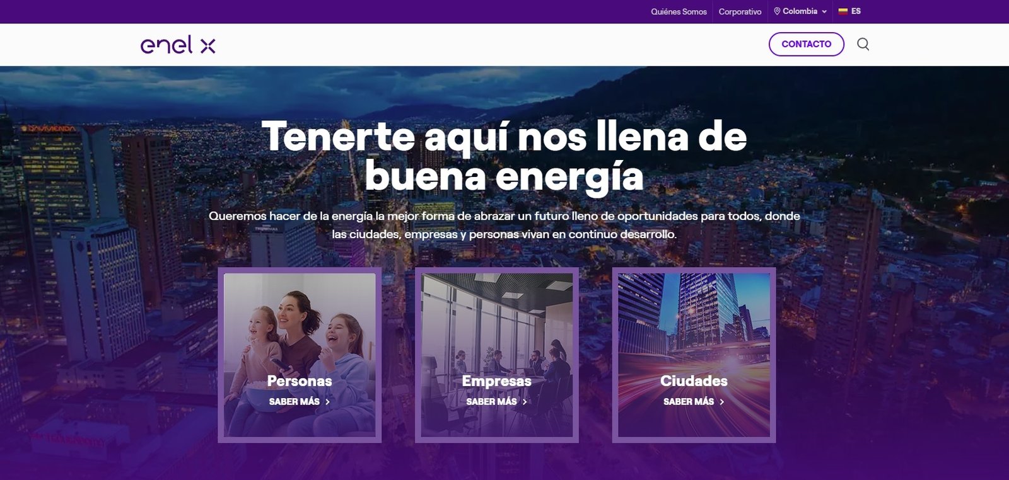Expand the Colombia country dropdown chevron
The height and width of the screenshot is (480, 1009).
824,11
